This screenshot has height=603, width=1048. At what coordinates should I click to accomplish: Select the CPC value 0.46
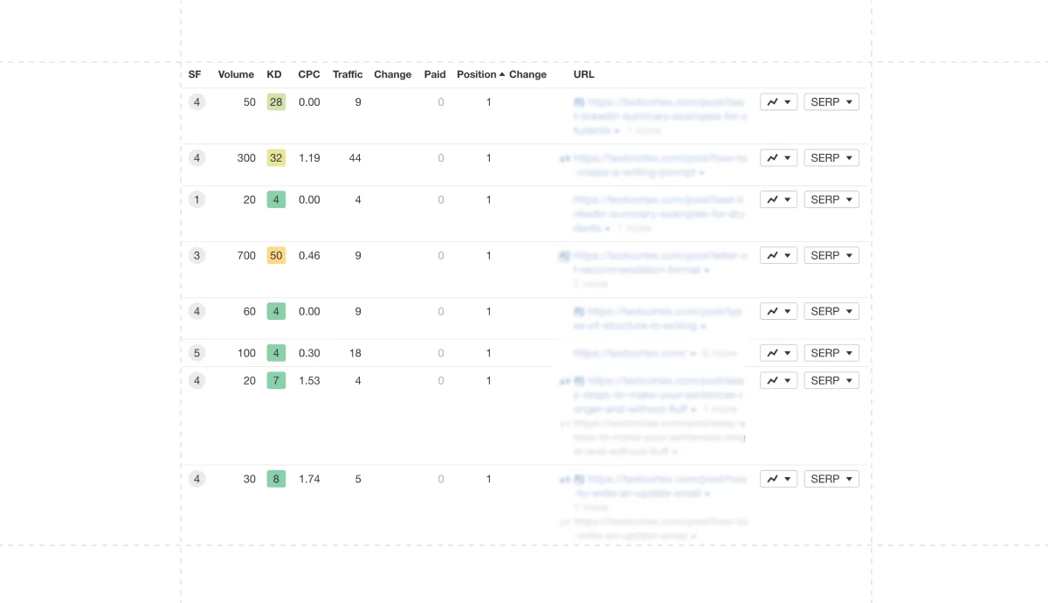[x=309, y=256]
